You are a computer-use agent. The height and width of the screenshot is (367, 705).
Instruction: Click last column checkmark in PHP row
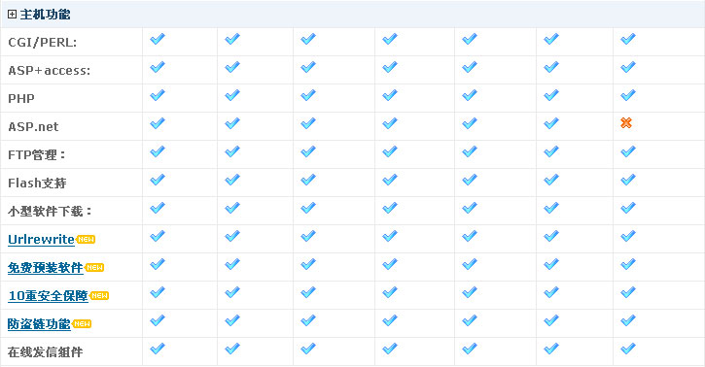[x=628, y=95]
